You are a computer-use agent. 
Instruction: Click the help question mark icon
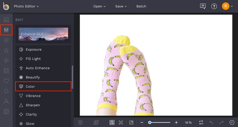pos(214,6)
